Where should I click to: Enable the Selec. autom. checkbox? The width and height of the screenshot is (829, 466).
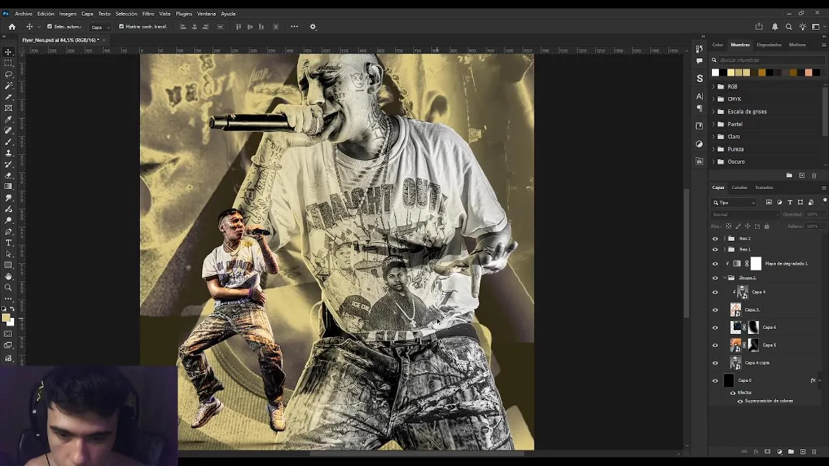click(x=49, y=27)
